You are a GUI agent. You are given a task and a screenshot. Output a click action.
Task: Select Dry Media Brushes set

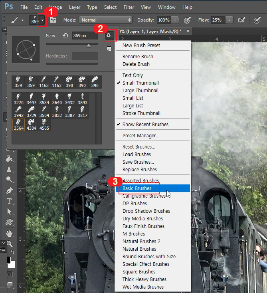click(x=152, y=219)
